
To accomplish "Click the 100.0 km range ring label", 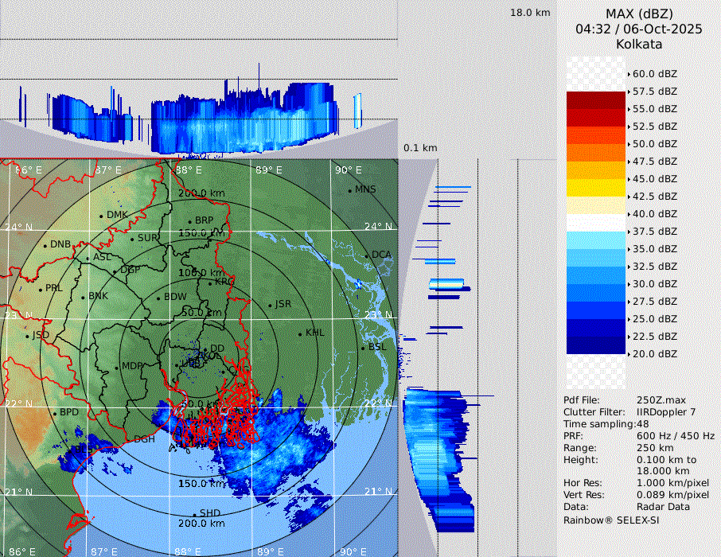I will coord(199,273).
